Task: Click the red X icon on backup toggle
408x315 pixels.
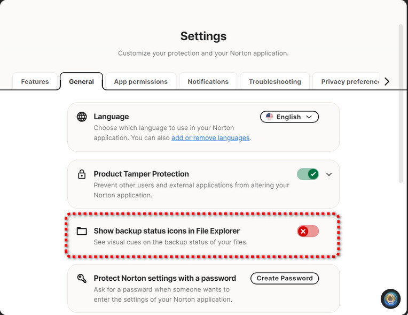Action: pos(303,231)
